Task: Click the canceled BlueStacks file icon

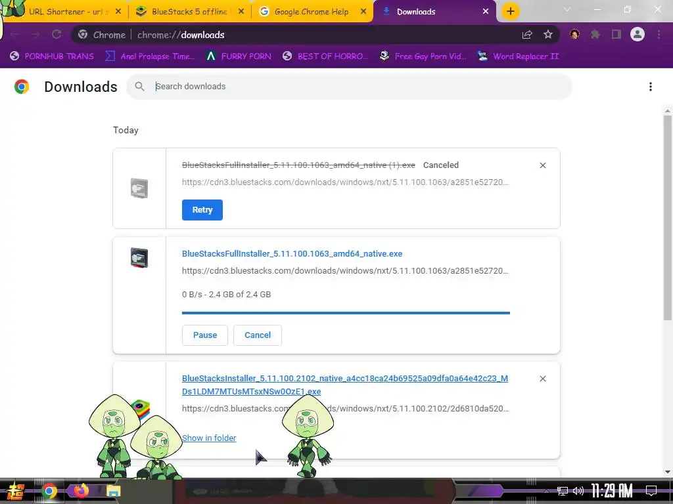Action: pyautogui.click(x=139, y=188)
